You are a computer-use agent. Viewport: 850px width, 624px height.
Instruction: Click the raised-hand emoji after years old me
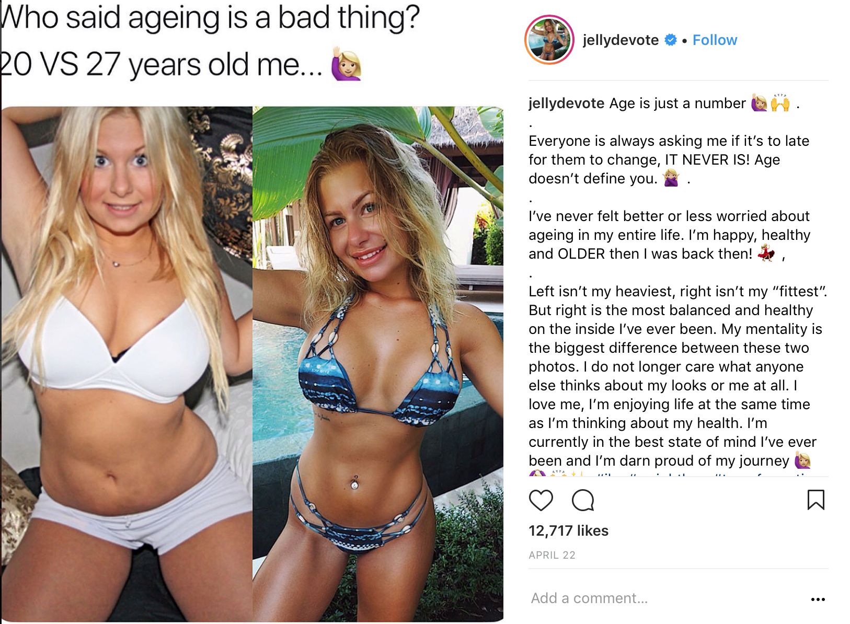[x=346, y=65]
